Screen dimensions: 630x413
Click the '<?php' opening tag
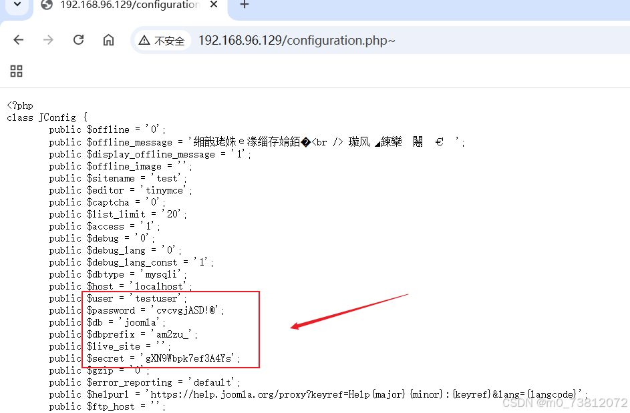point(20,105)
